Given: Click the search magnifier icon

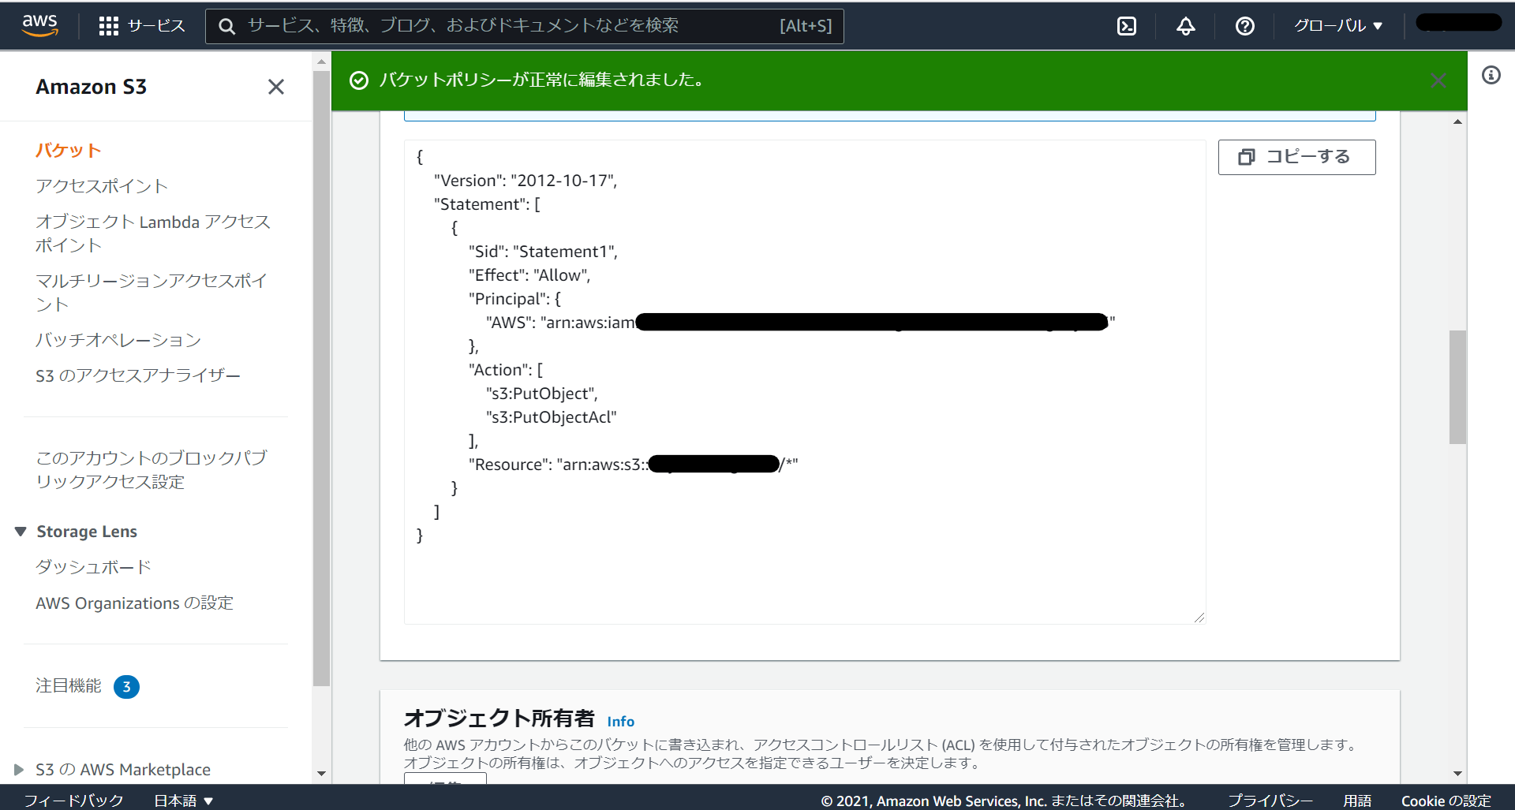Looking at the screenshot, I should coord(226,26).
